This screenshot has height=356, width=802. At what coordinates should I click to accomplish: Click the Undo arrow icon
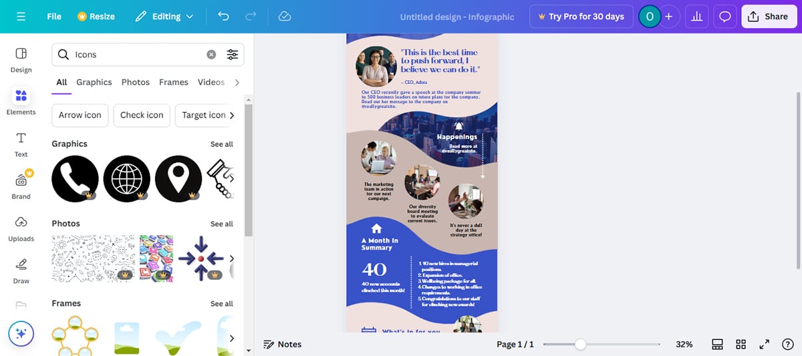click(x=223, y=17)
